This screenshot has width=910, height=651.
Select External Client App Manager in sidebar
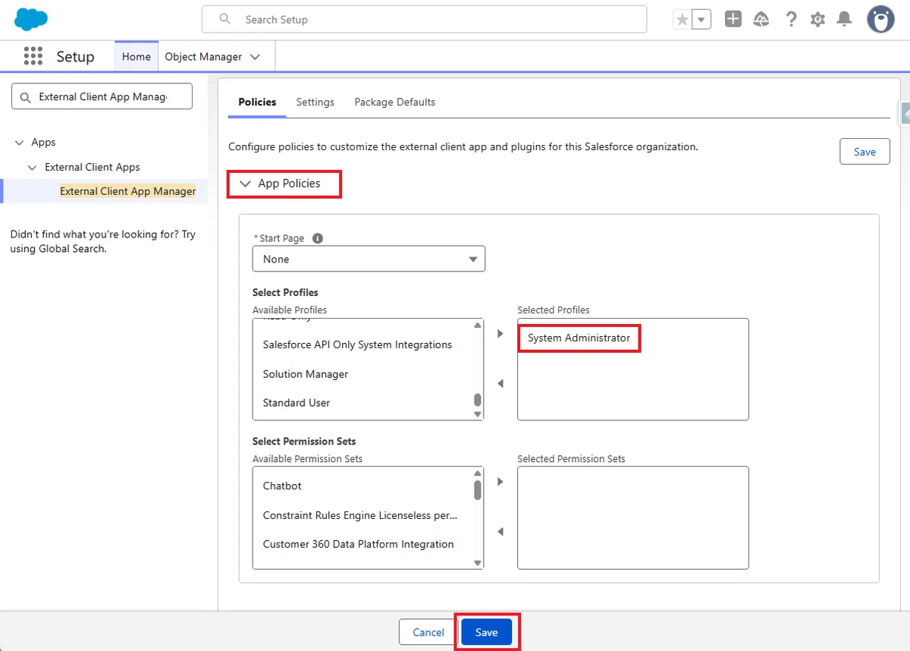(x=128, y=191)
